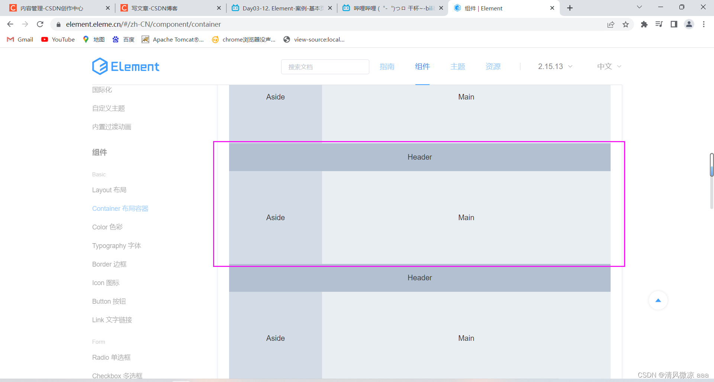Open the 地图 bookmark
This screenshot has height=382, width=714.
click(x=94, y=39)
